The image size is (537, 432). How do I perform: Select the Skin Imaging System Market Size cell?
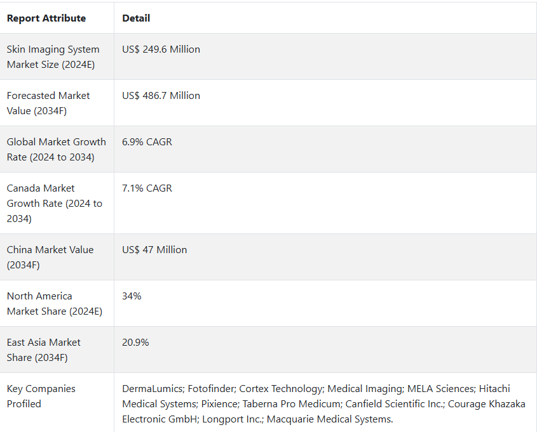(x=53, y=57)
